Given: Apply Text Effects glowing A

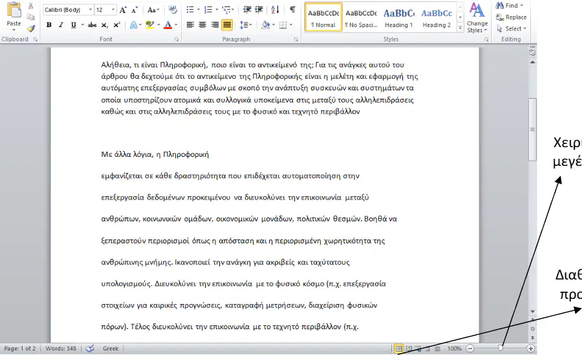Looking at the screenshot, I should pos(133,25).
